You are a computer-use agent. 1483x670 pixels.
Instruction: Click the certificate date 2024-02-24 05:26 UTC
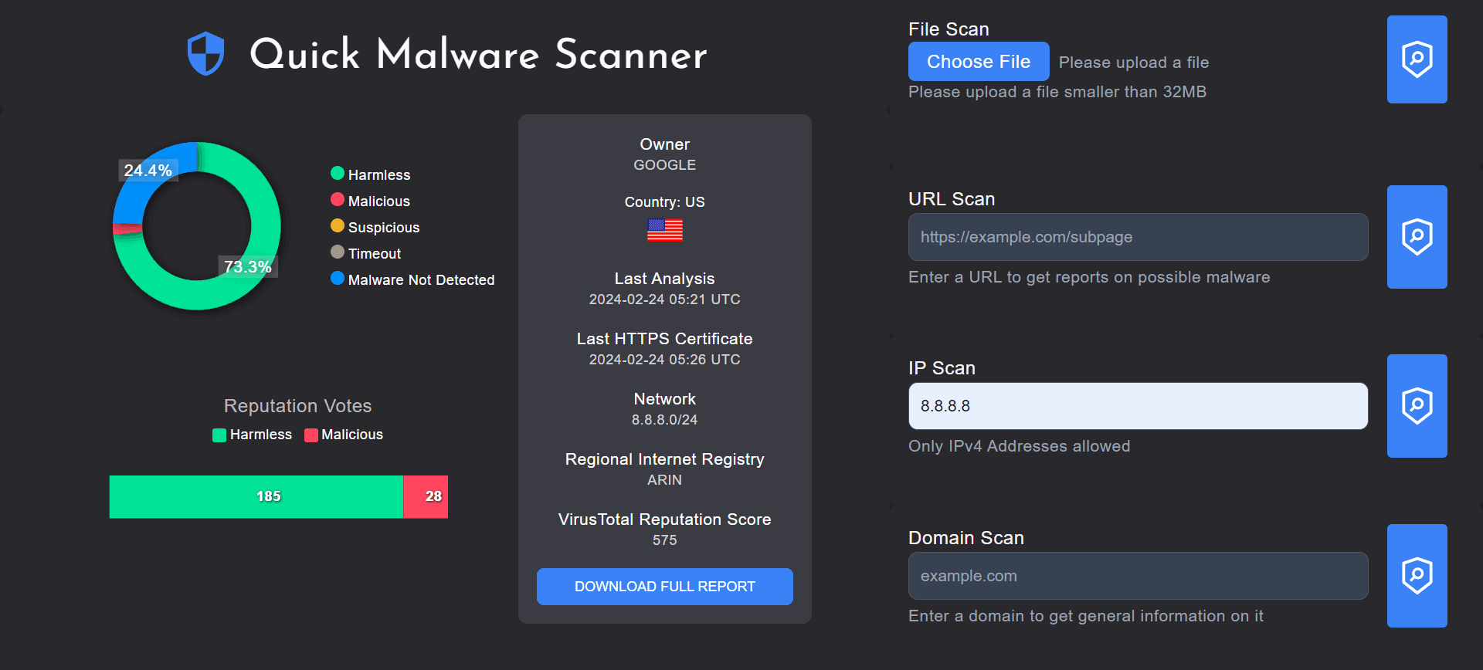click(x=665, y=360)
